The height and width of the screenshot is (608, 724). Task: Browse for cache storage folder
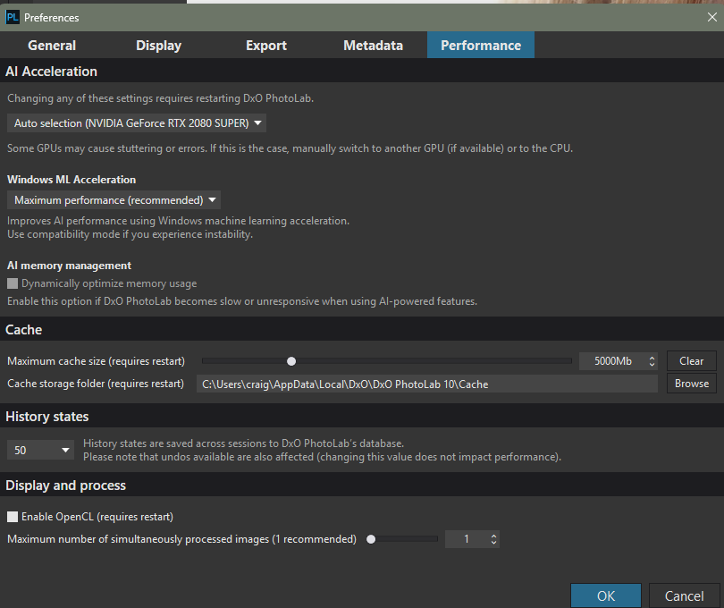click(x=691, y=384)
